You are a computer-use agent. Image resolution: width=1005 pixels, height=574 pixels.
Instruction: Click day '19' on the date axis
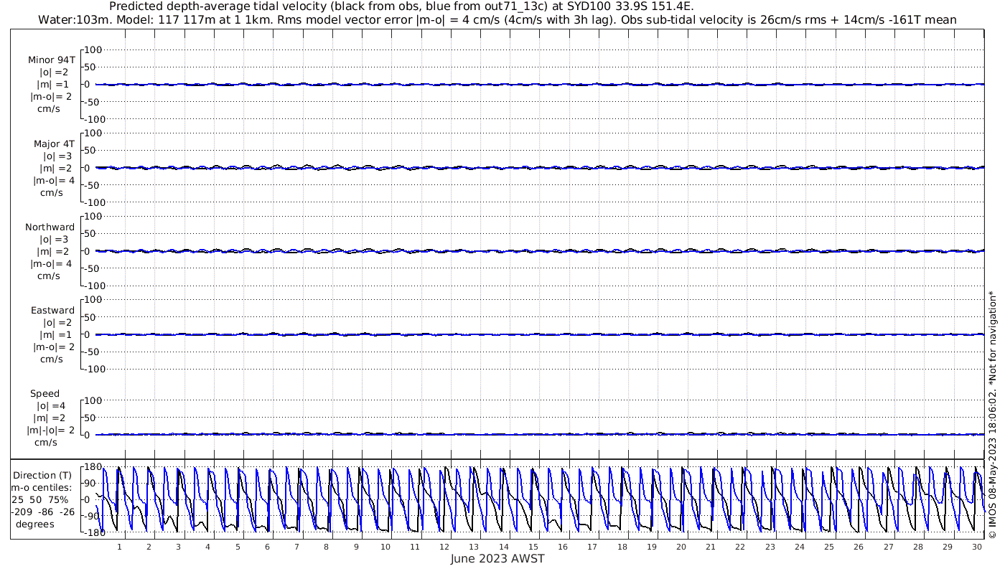click(x=652, y=547)
